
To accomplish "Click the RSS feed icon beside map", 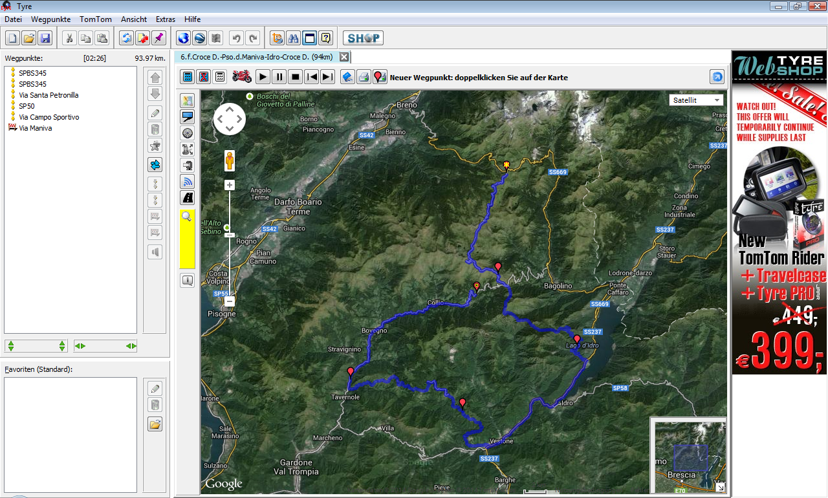I will coord(188,182).
